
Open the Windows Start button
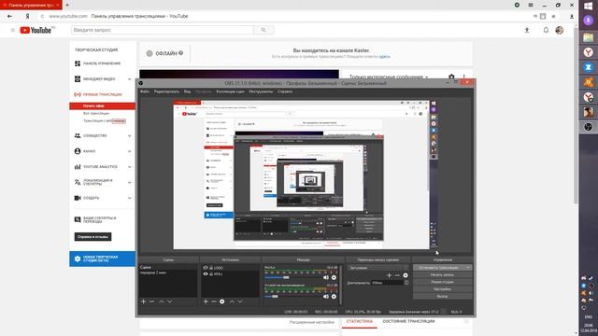click(589, 7)
